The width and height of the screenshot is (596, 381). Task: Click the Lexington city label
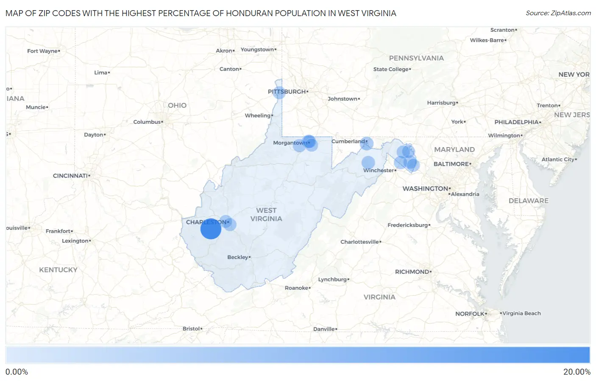pyautogui.click(x=75, y=241)
